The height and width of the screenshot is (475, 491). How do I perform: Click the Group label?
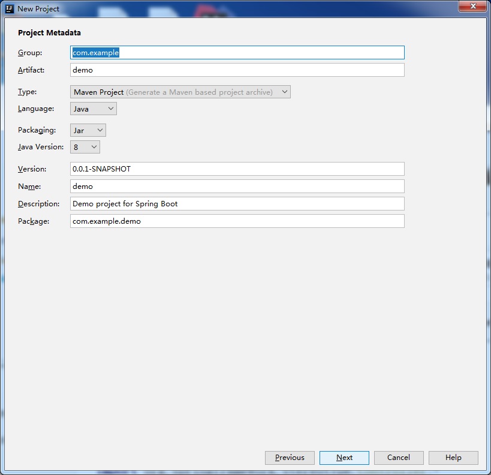30,53
